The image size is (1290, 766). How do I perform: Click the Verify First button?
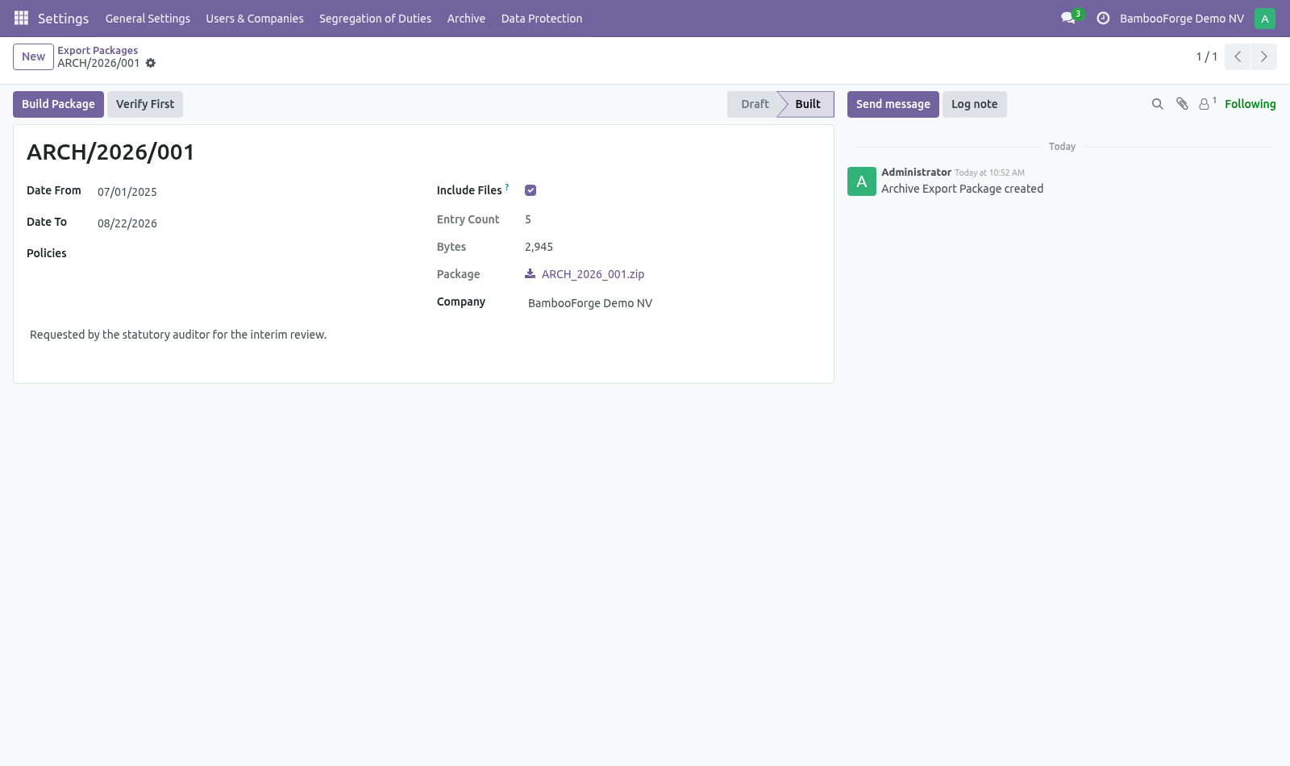click(145, 104)
